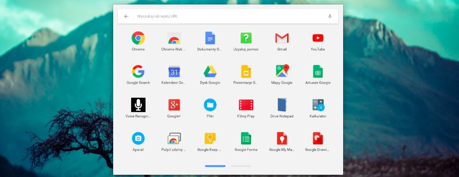Launch the Google Drawings app
The image size is (459, 177).
click(318, 138)
